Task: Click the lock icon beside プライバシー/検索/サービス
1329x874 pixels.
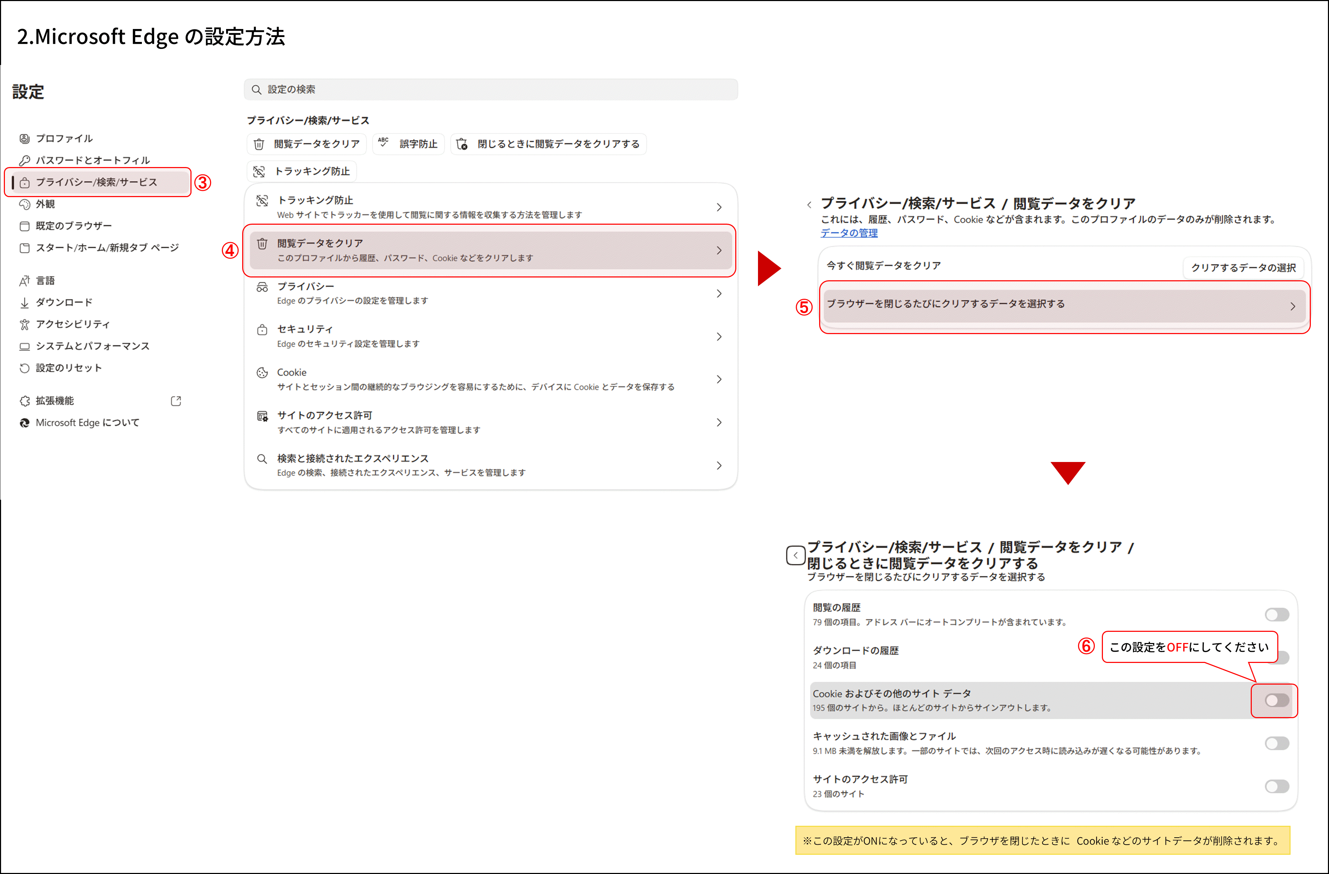Action: click(24, 183)
